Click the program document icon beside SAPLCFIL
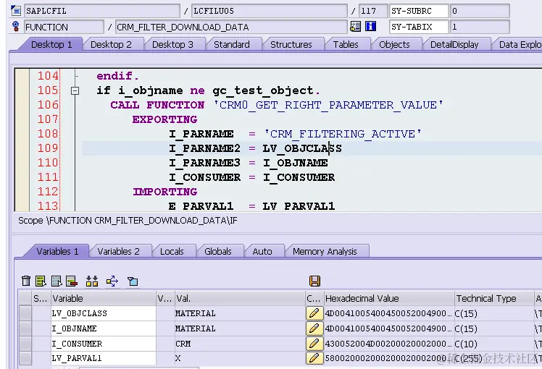542x369 pixels. [15, 11]
